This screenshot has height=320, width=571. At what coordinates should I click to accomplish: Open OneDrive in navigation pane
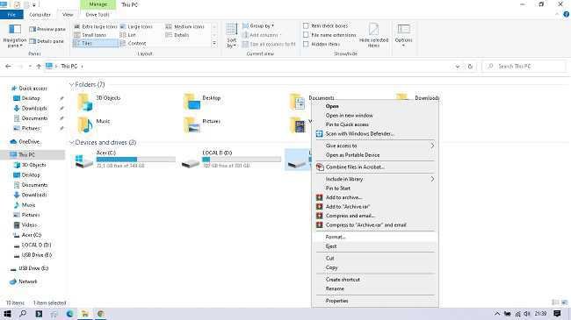click(x=25, y=141)
